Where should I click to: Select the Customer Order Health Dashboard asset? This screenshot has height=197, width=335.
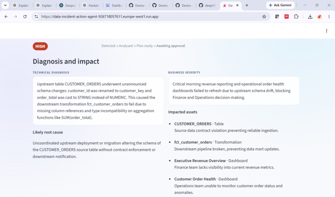pyautogui.click(x=206, y=179)
